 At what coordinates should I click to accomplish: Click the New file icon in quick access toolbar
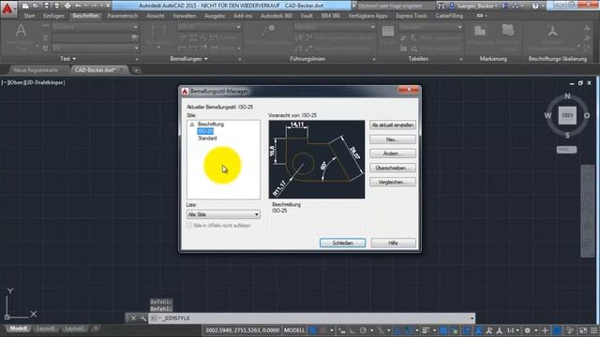25,6
